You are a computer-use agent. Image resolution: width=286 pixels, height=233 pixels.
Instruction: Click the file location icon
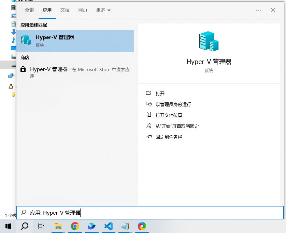pos(149,115)
